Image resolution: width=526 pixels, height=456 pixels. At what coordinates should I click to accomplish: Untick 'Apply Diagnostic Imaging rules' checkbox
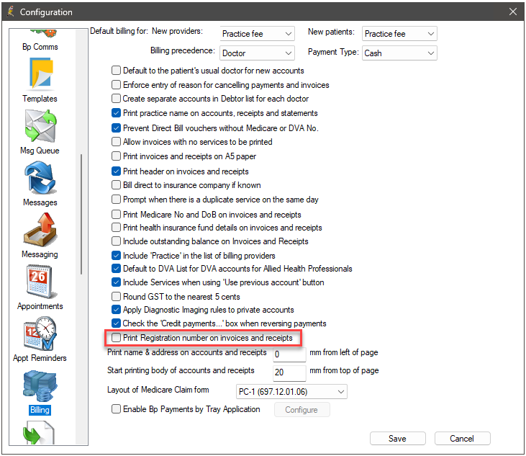(x=116, y=309)
